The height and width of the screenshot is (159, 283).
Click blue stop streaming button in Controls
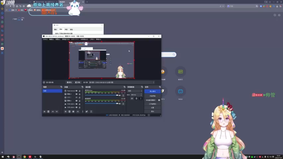pyautogui.click(x=152, y=92)
